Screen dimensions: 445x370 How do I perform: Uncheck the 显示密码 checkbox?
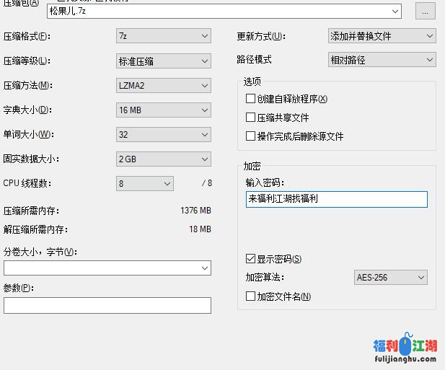(x=251, y=259)
